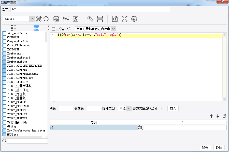Click the 参数 column header

[x=94, y=122]
